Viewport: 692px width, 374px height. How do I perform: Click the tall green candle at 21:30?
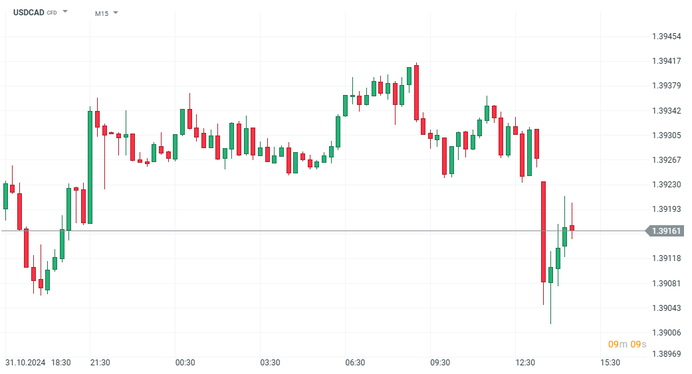90,166
